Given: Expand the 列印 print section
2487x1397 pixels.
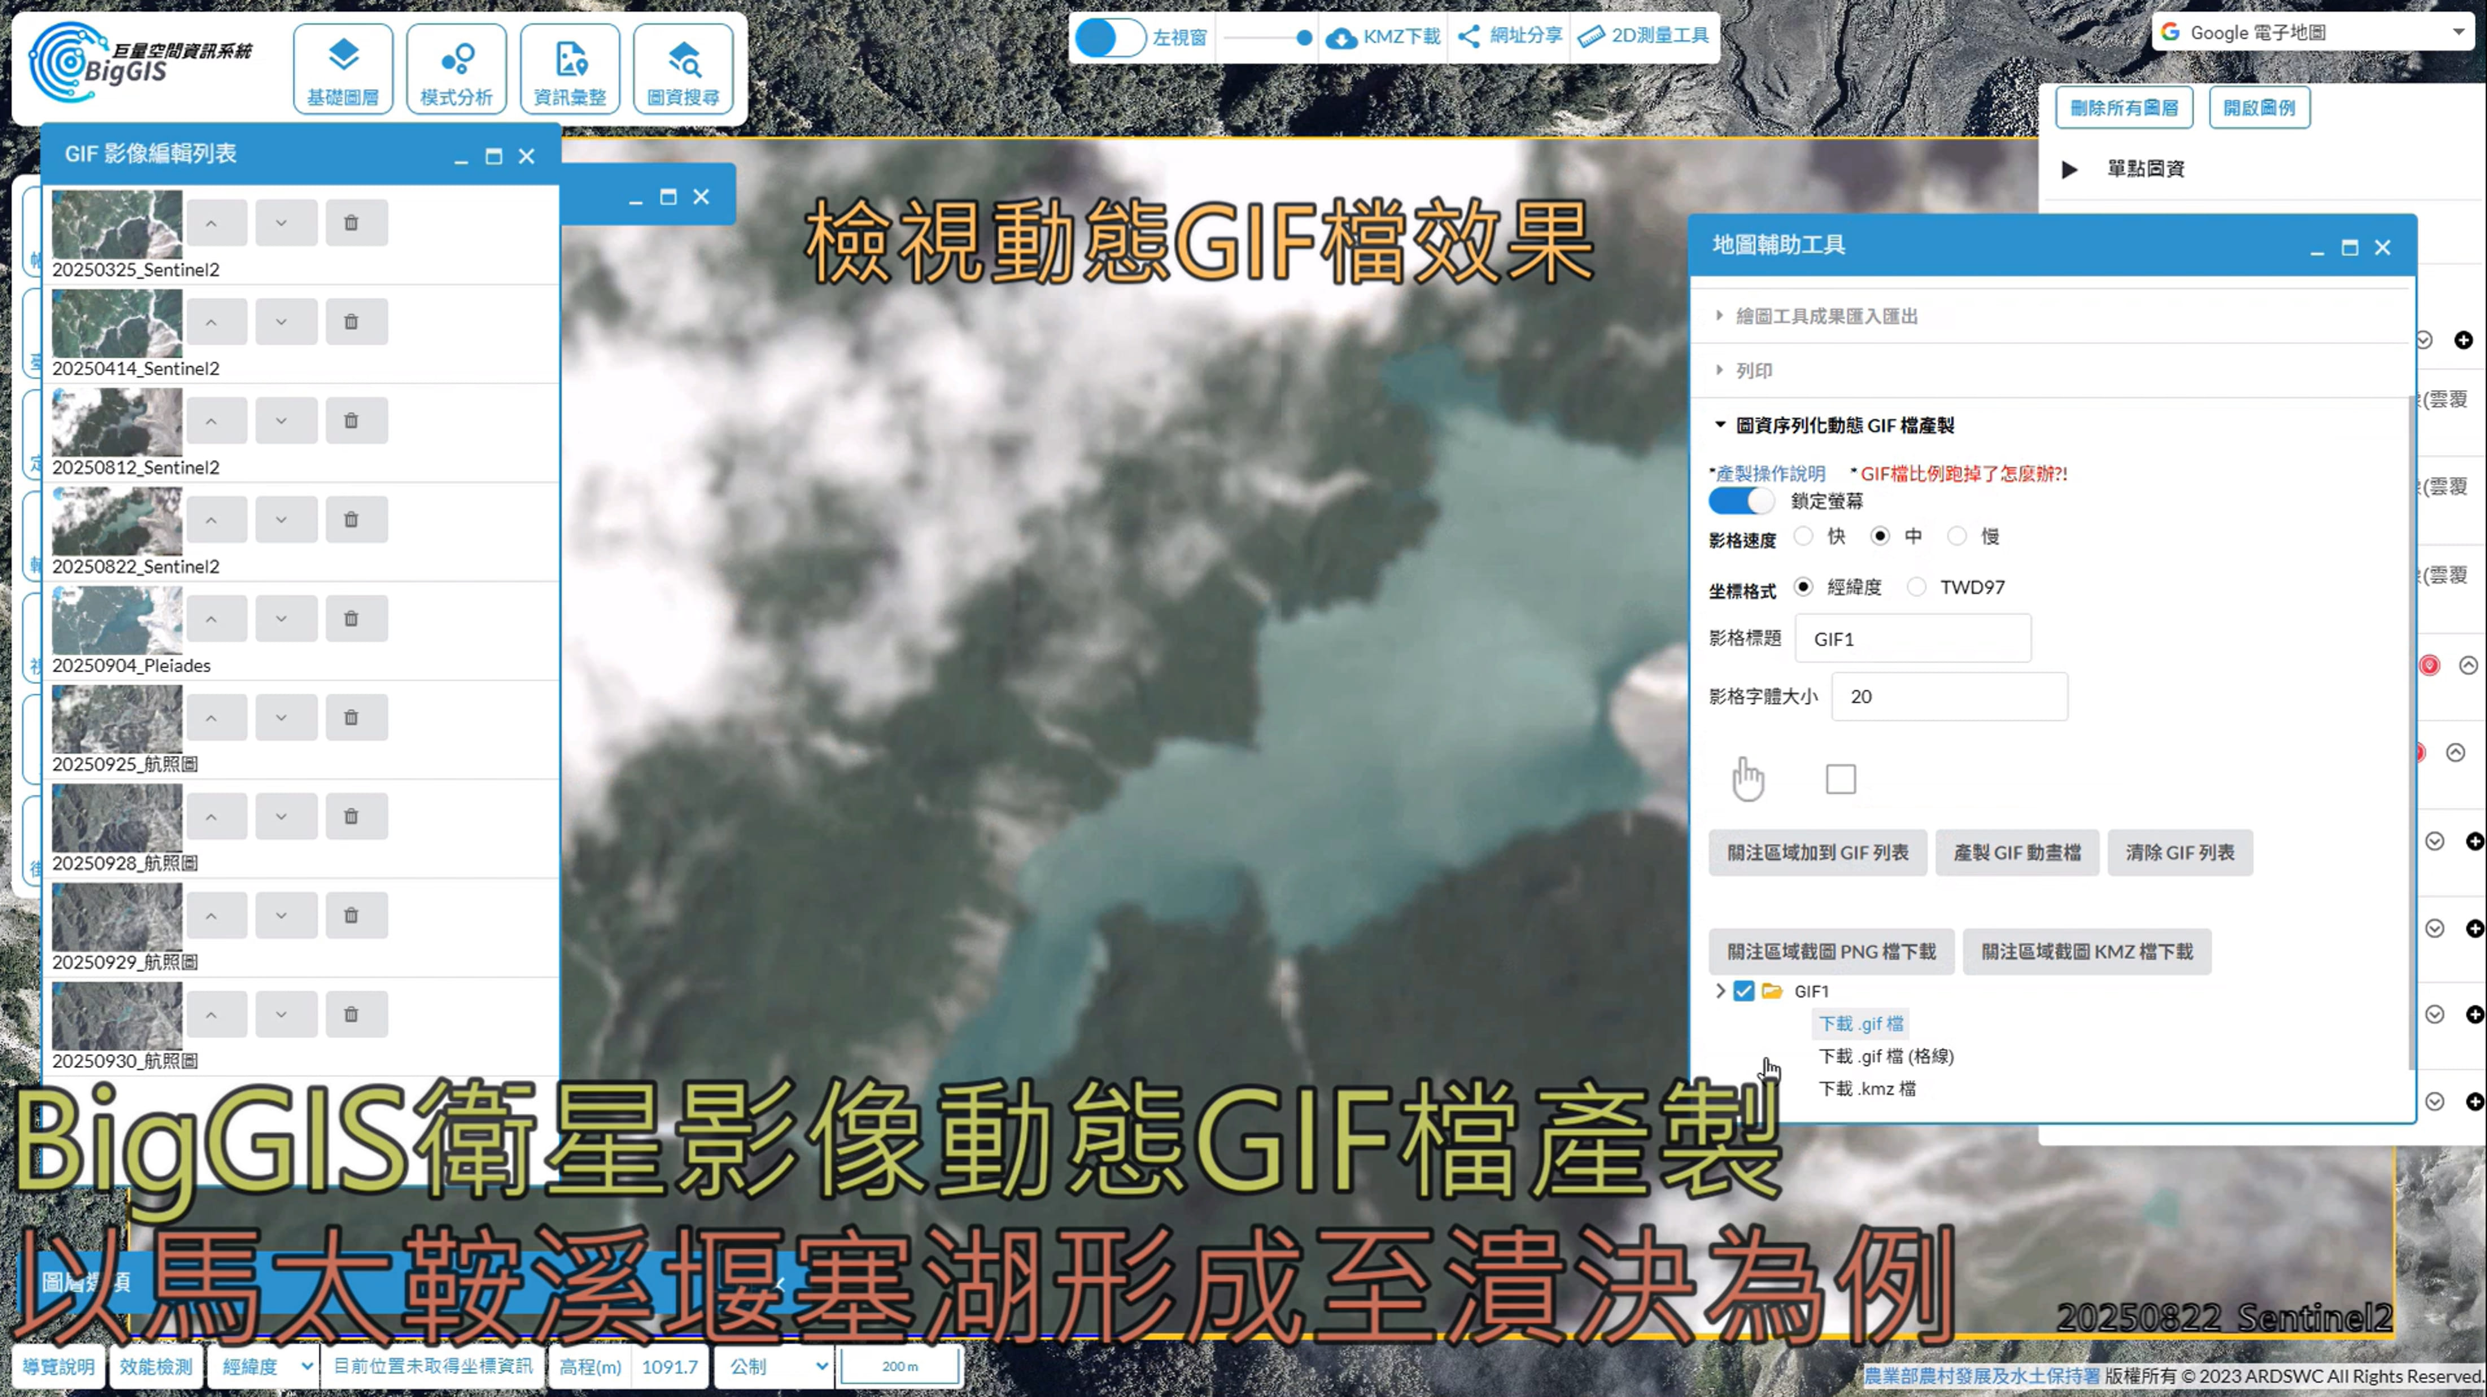Looking at the screenshot, I should click(x=1753, y=371).
